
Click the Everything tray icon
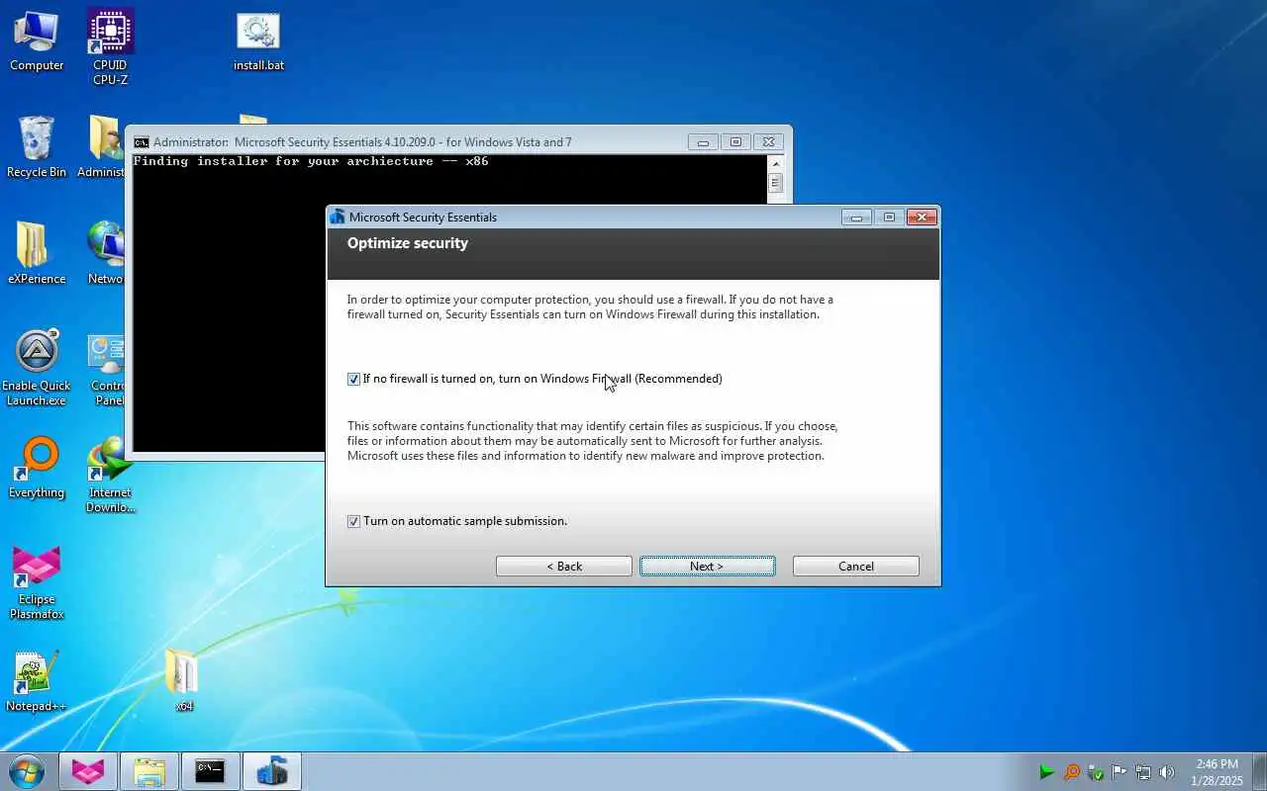(1071, 772)
